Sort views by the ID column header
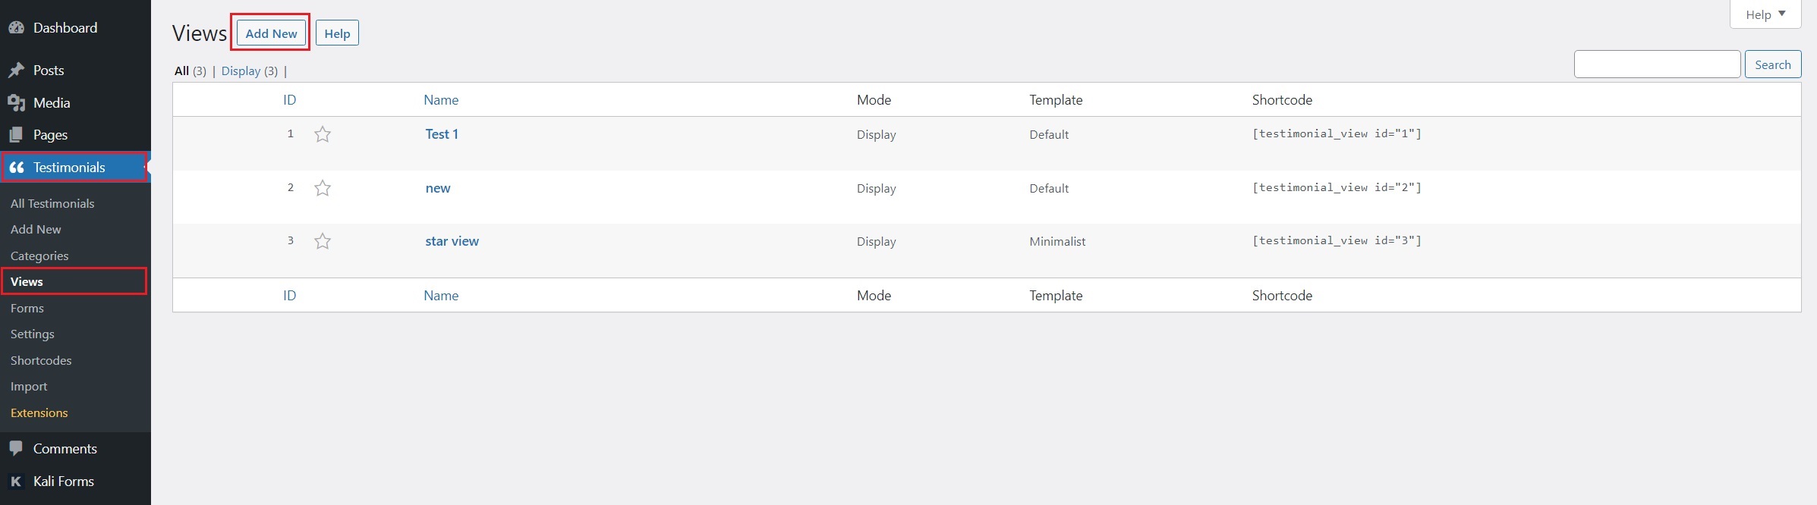Viewport: 1817px width, 505px height. point(289,100)
